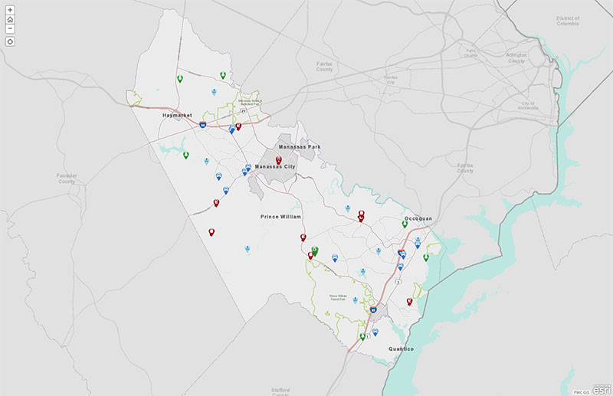This screenshot has height=396, width=613.
Task: Click red marker on the road southwest of Manassas
Action: pyautogui.click(x=216, y=203)
